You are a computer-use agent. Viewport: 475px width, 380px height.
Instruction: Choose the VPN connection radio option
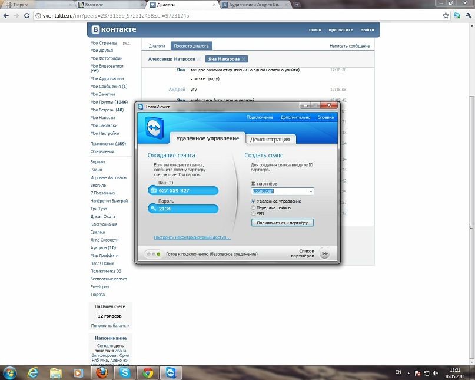click(x=254, y=213)
